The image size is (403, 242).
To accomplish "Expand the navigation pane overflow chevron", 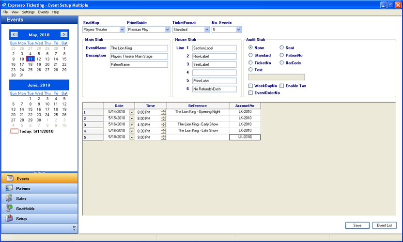I will coord(74,228).
